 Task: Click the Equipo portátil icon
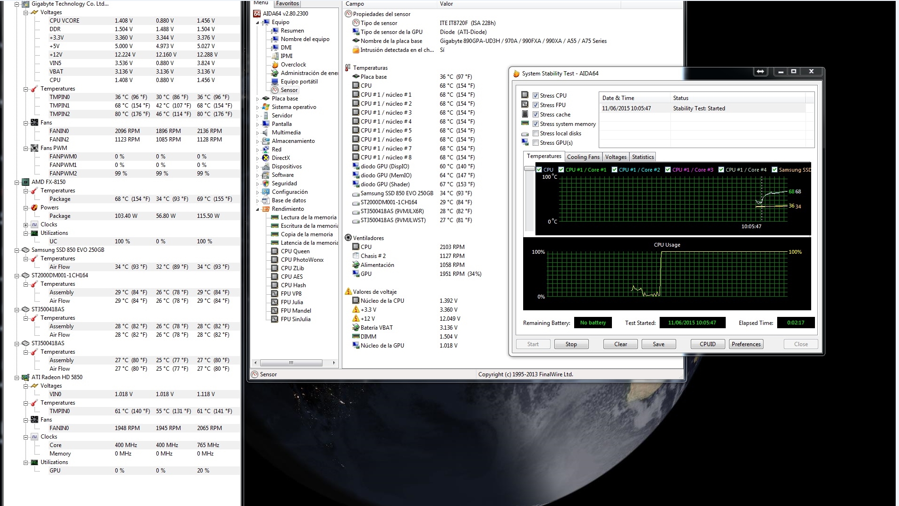coord(275,82)
